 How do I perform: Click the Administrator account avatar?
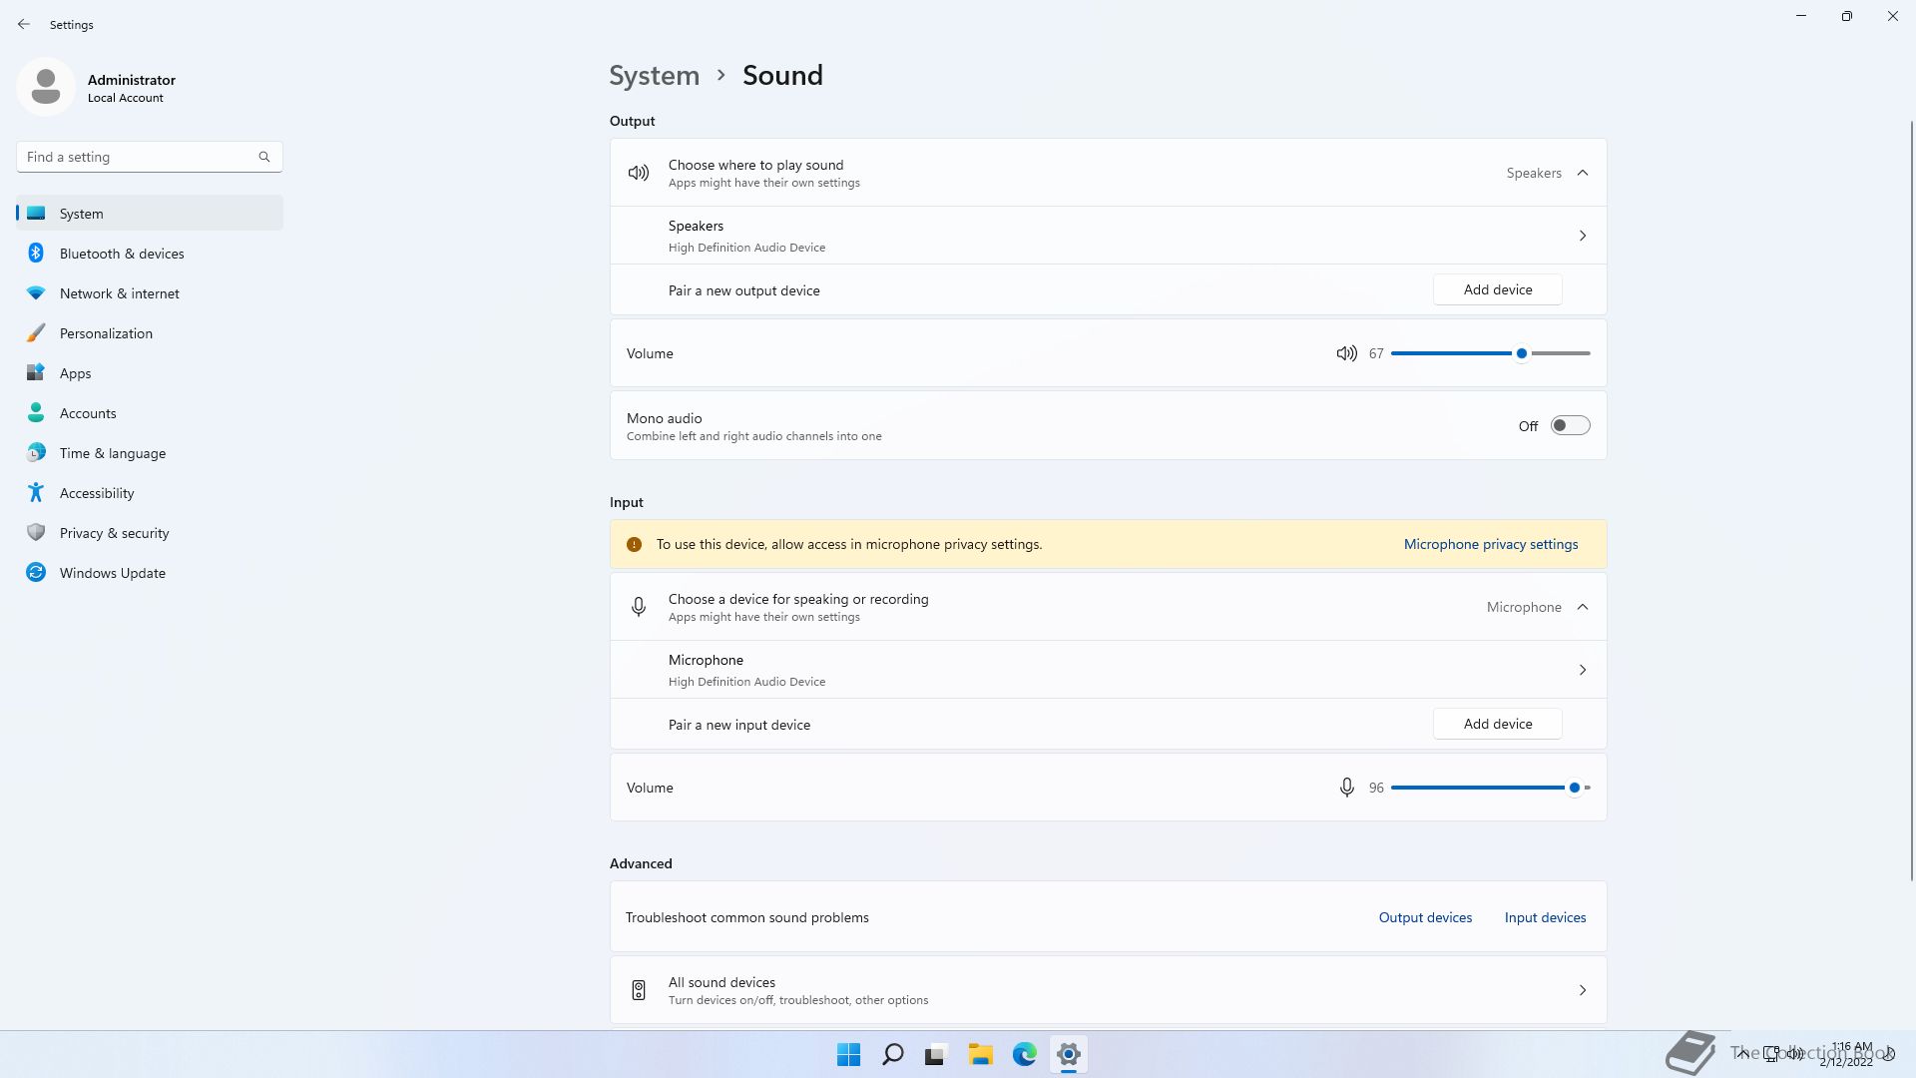click(46, 87)
